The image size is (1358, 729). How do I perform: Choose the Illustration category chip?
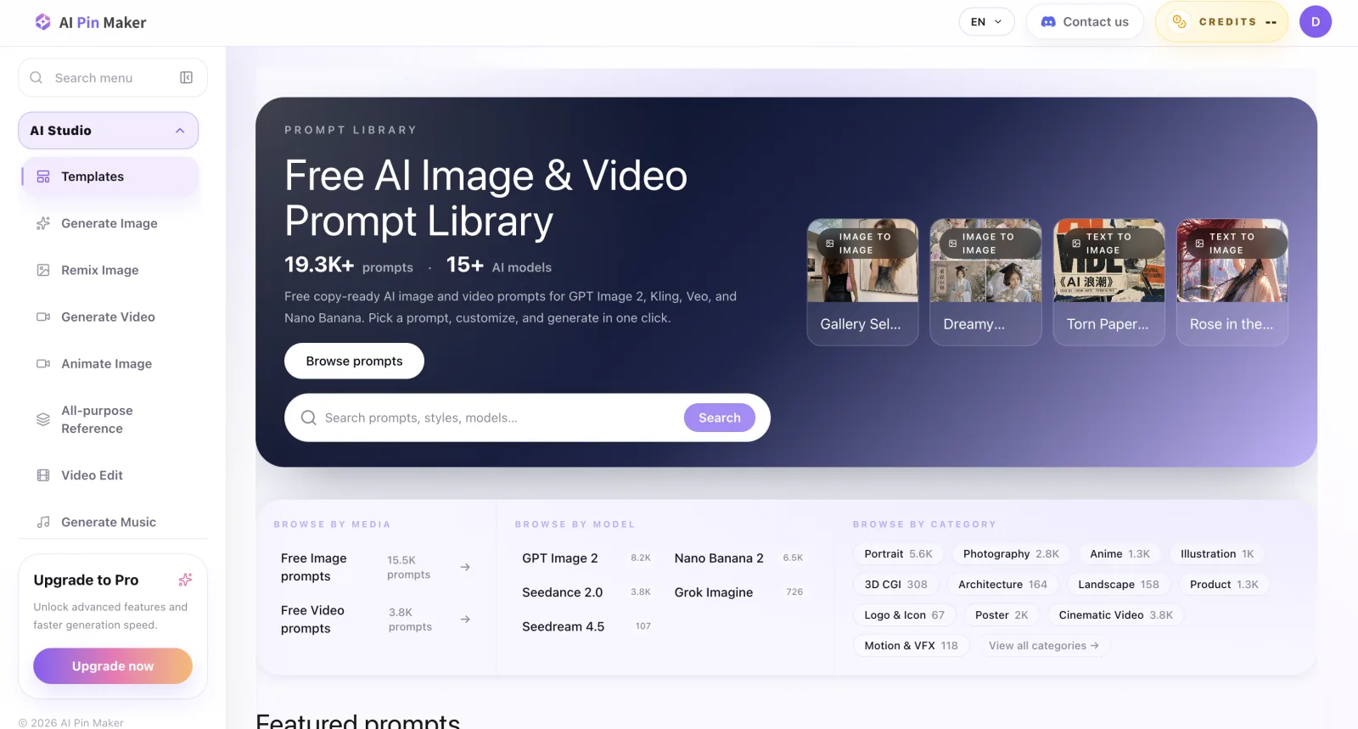click(1217, 554)
